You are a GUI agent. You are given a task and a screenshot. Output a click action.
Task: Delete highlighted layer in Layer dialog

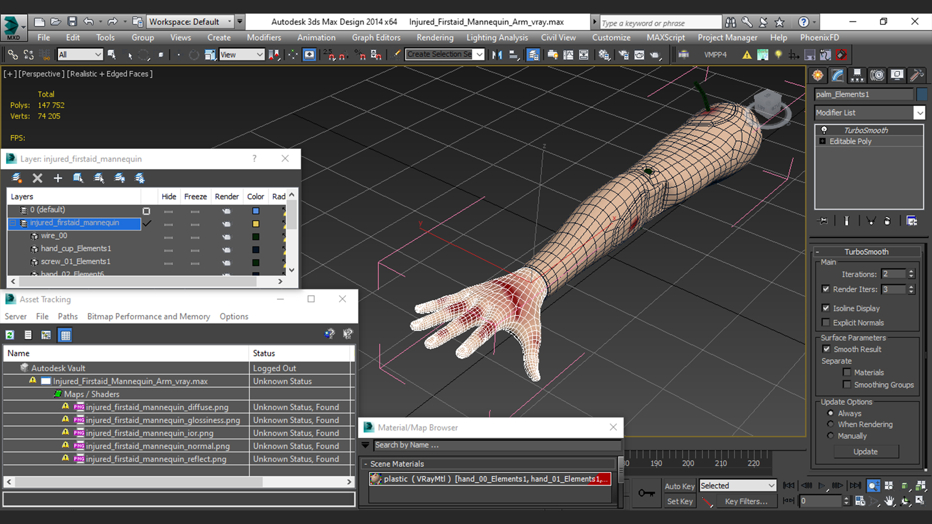tap(37, 178)
